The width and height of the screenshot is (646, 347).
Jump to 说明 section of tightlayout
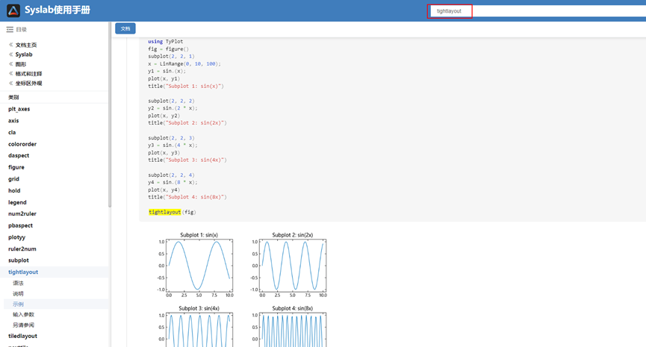[x=18, y=294]
